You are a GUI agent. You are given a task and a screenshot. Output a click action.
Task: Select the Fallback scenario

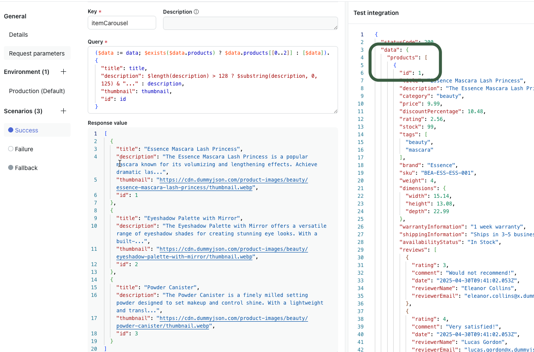(26, 168)
